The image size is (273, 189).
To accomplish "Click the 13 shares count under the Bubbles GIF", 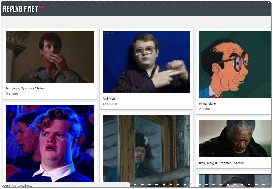I will [110, 104].
